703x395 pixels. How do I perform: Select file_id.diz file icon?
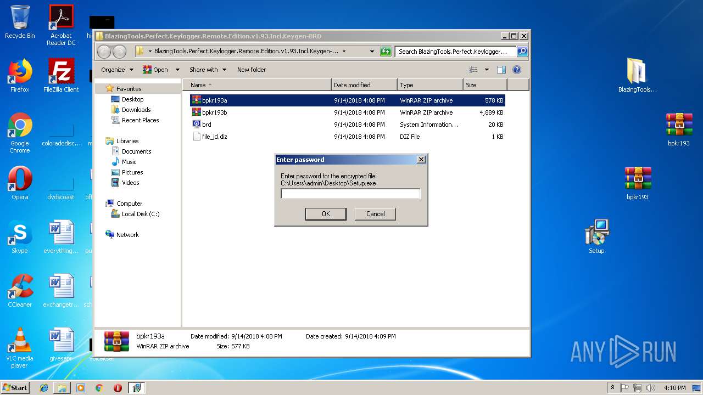(x=196, y=137)
